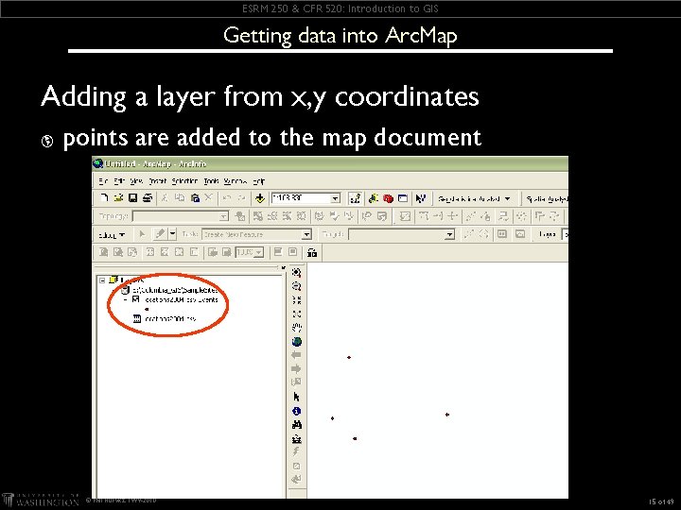Collapse the csv Events layer legend

click(126, 299)
